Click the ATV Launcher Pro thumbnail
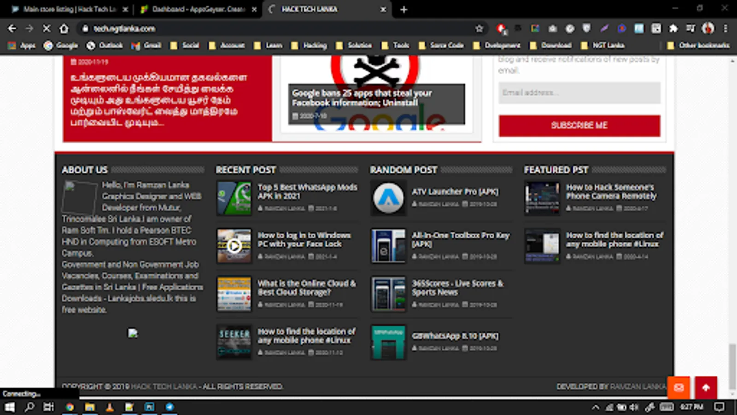The width and height of the screenshot is (737, 415). (388, 198)
